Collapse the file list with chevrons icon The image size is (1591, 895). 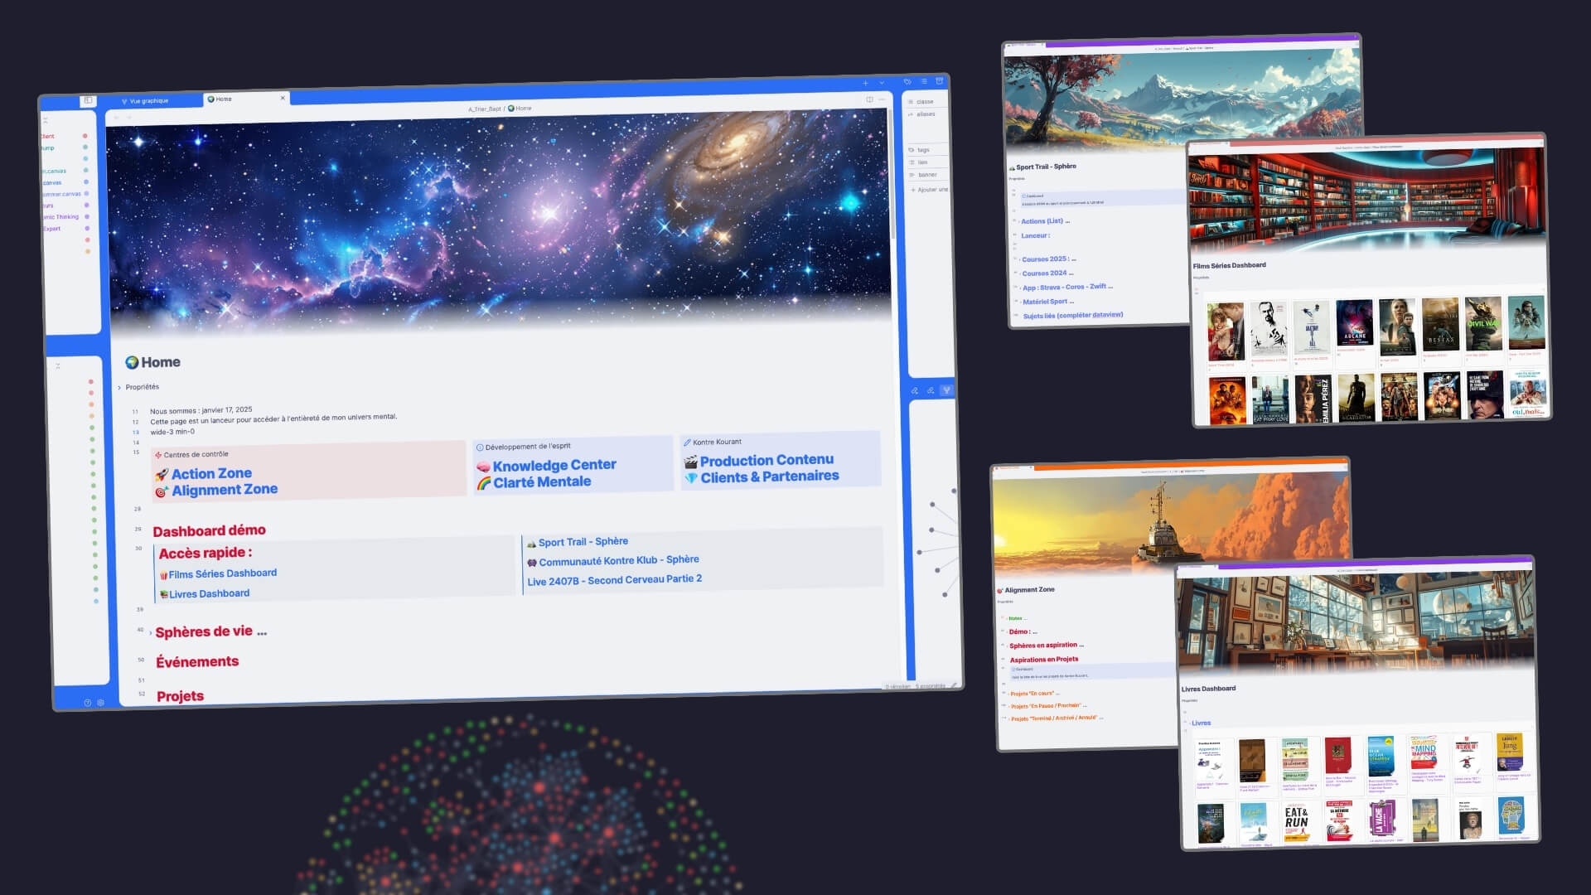58,365
